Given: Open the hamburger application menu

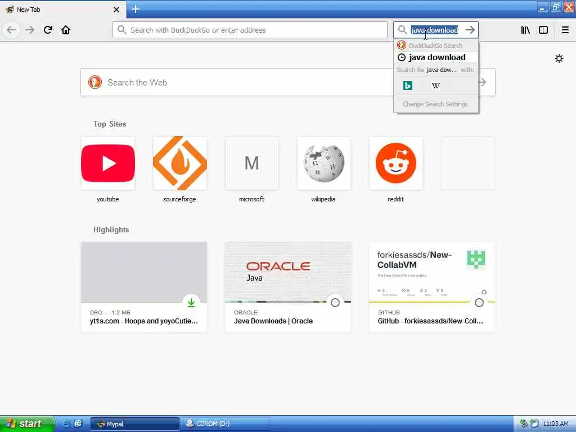Looking at the screenshot, I should [x=565, y=30].
